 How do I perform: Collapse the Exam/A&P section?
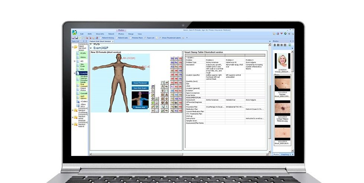pyautogui.click(x=91, y=48)
